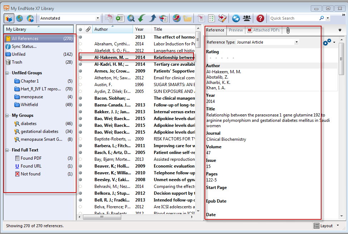The image size is (348, 234).
Task: Click inside the Quick Search field
Action: pyautogui.click(x=294, y=18)
